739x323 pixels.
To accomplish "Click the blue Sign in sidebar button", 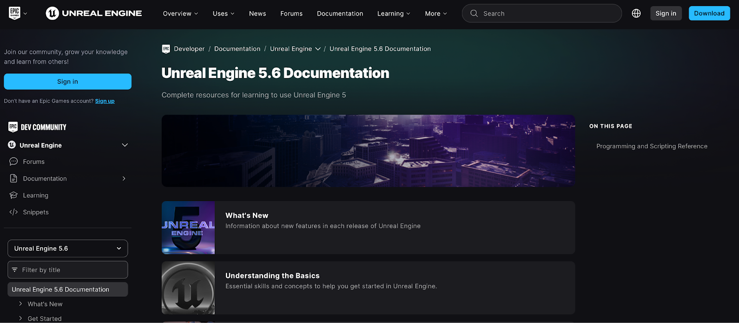I will (x=67, y=81).
